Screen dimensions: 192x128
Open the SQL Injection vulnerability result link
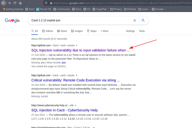(81, 50)
